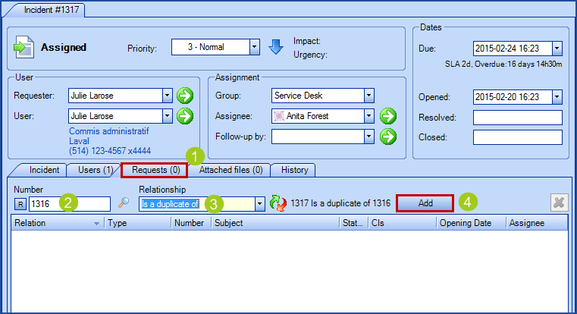Click the green arrow beside User field
The image size is (577, 314).
click(185, 116)
